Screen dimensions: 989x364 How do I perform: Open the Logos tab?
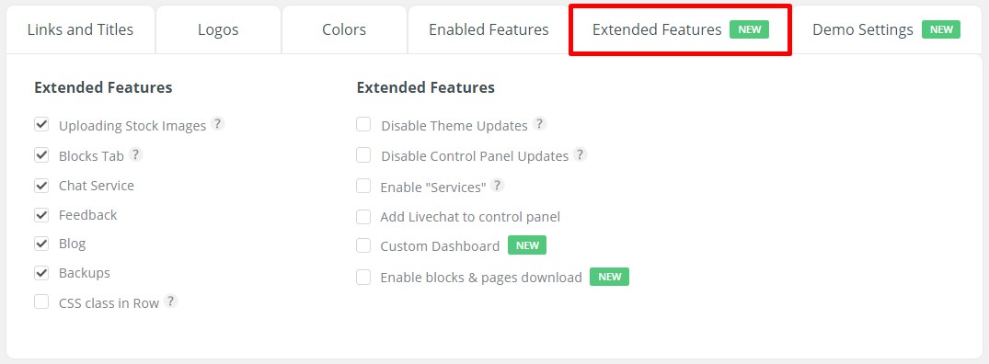tap(218, 29)
